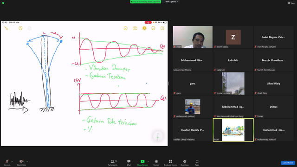This screenshot has width=297, height=167.
Task: Click the 'You are viewing Ihsan's screen' banner
Action: pos(145,2)
